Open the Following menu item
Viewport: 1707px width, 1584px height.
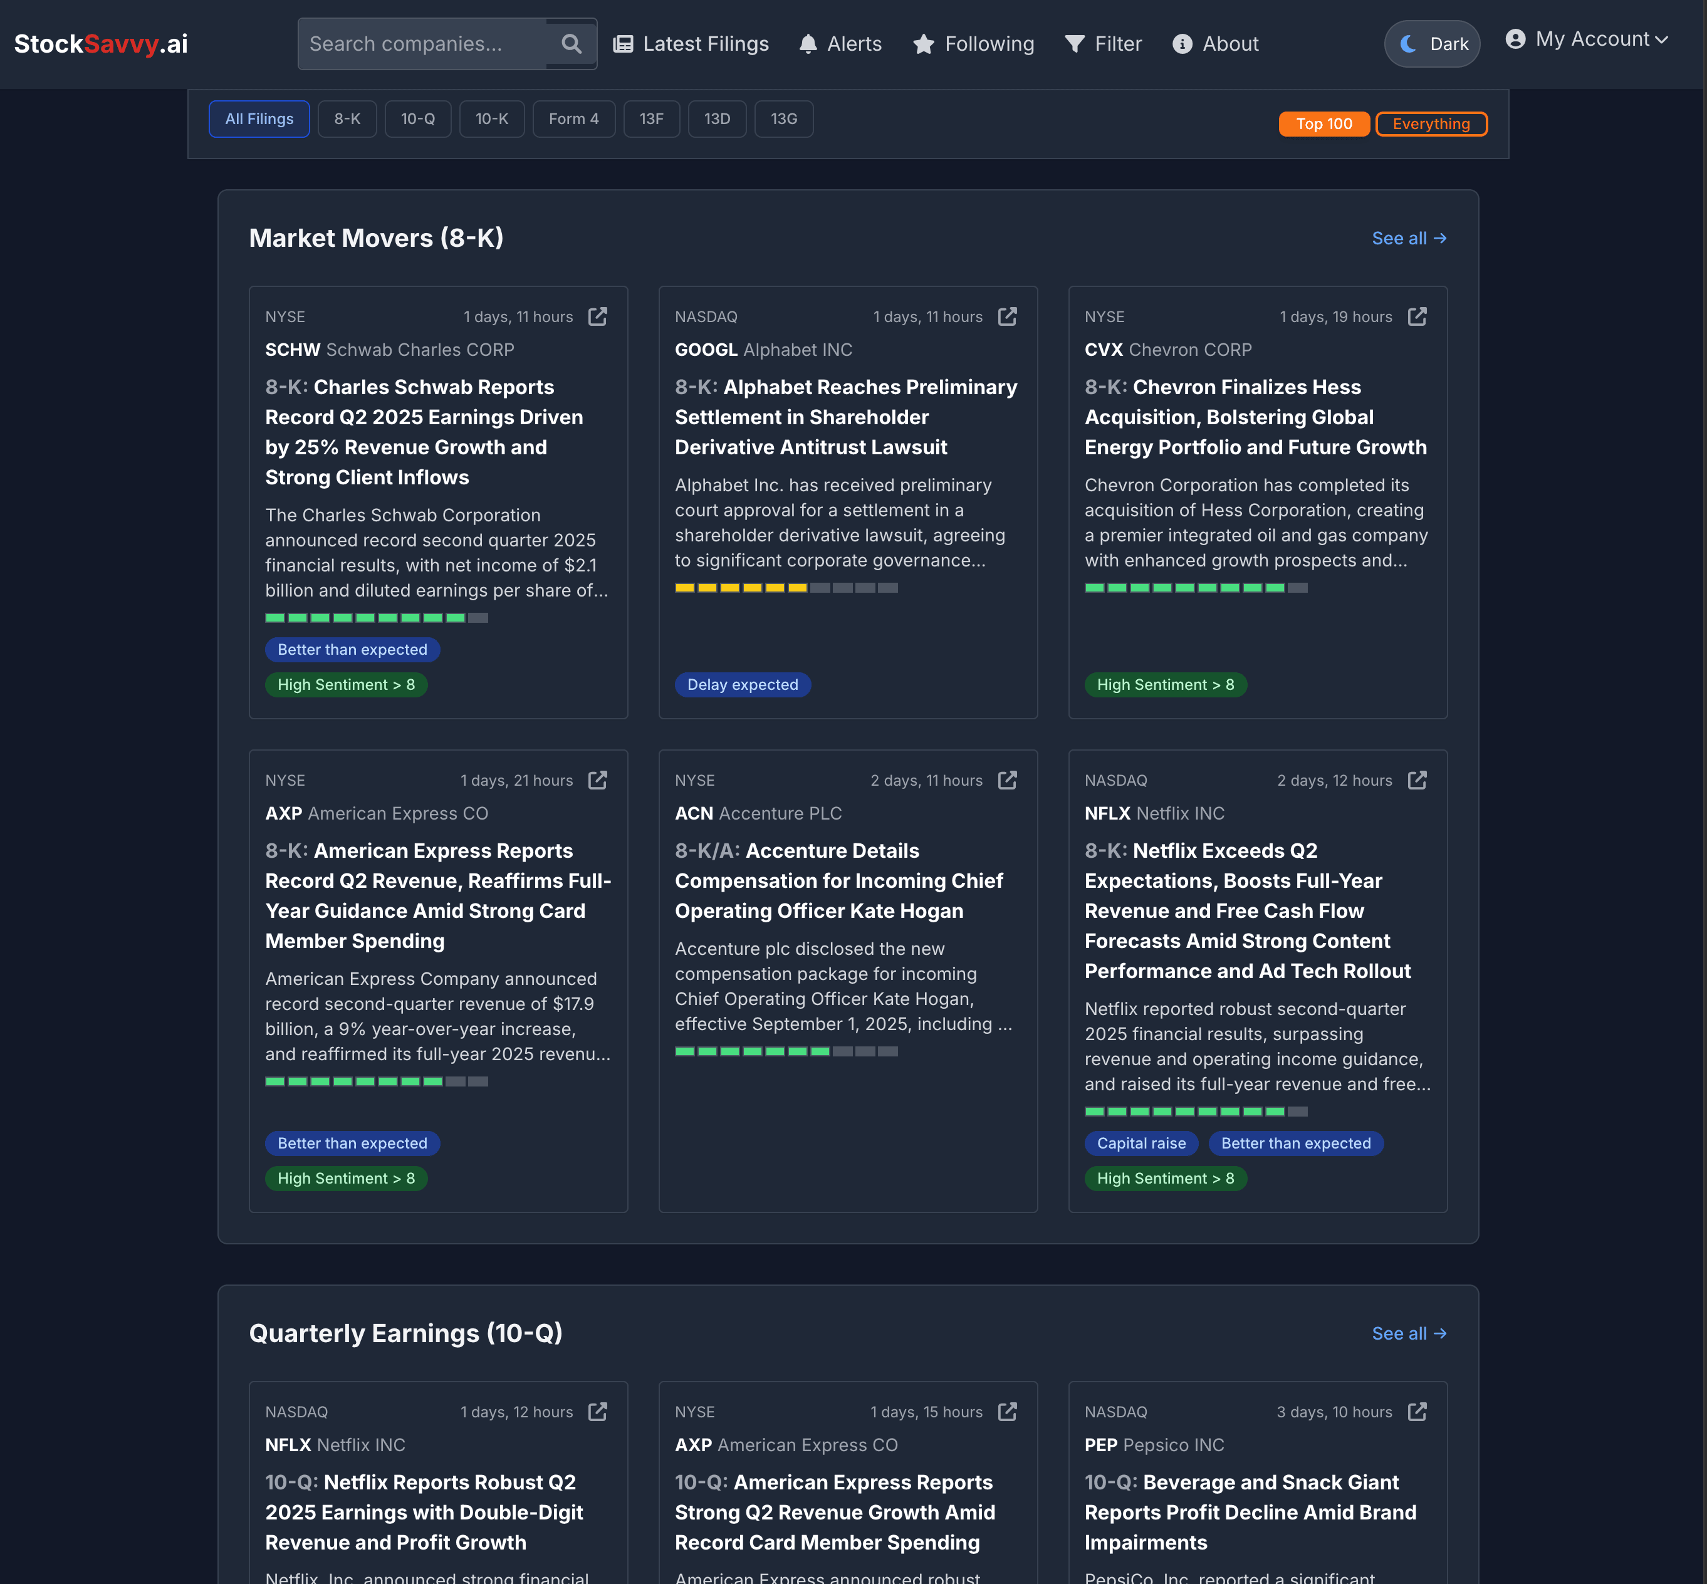(x=973, y=44)
